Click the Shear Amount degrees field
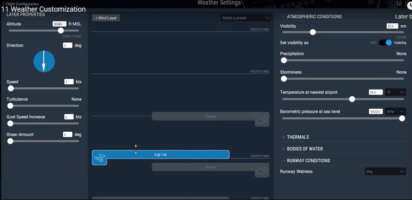 point(67,135)
